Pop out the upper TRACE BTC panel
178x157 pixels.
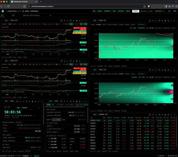(171, 21)
